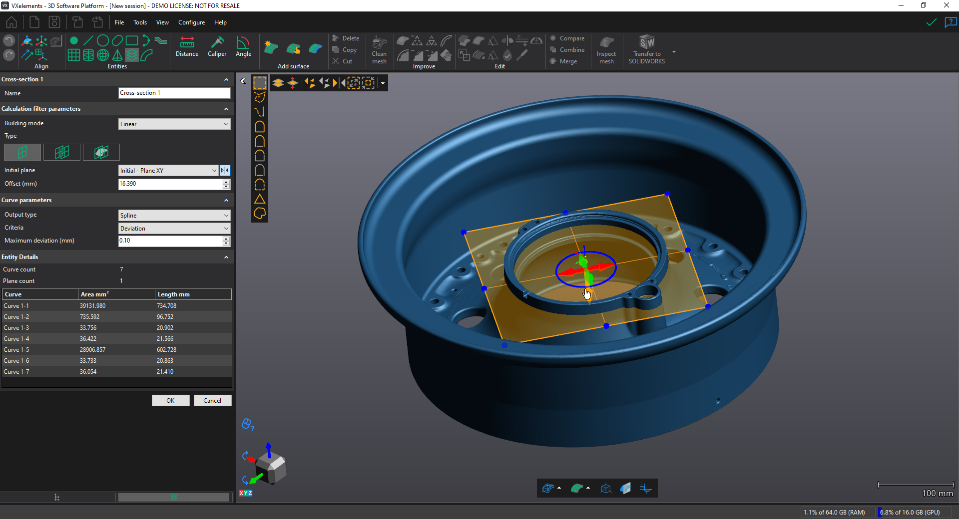Activate the Caliper tool
Image resolution: width=959 pixels, height=519 pixels.
point(217,47)
